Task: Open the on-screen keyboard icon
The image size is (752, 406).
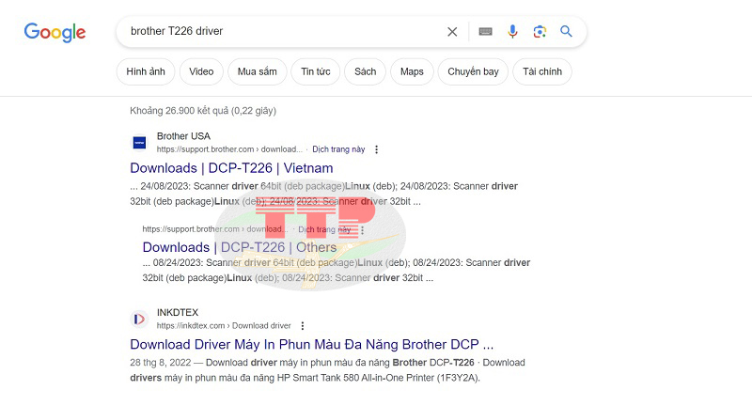Action: (485, 32)
